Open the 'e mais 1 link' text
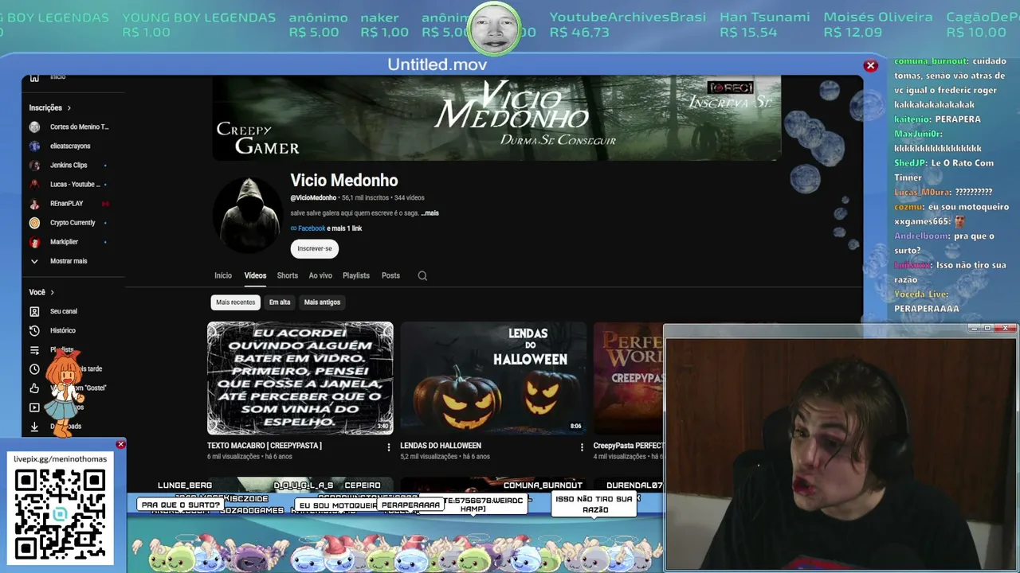Screen dimensions: 1020x573 tap(344, 228)
